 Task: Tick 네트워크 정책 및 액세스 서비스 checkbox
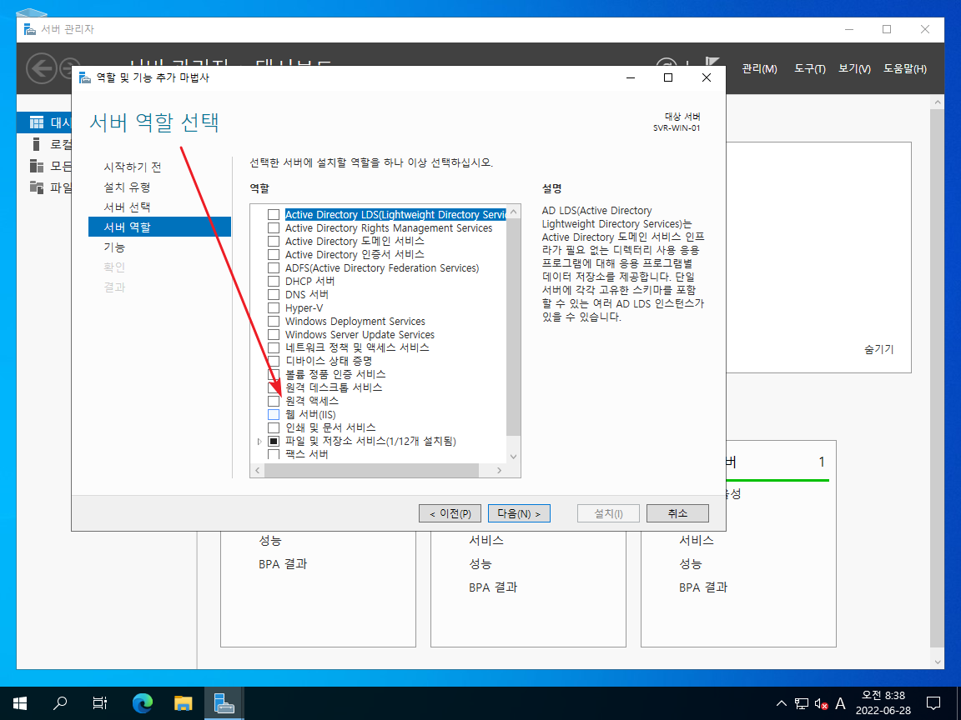tap(274, 347)
